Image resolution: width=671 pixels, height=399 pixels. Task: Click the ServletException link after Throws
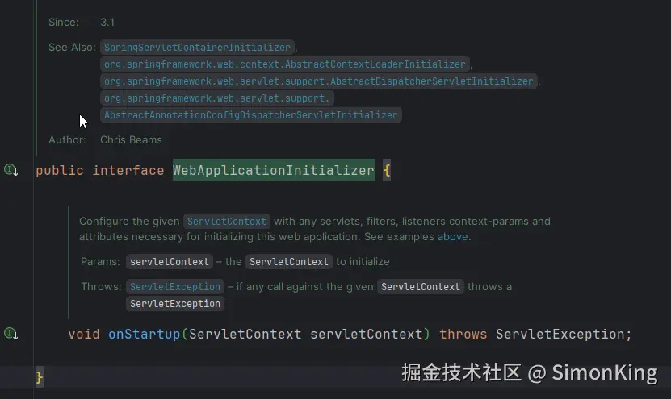(x=175, y=287)
